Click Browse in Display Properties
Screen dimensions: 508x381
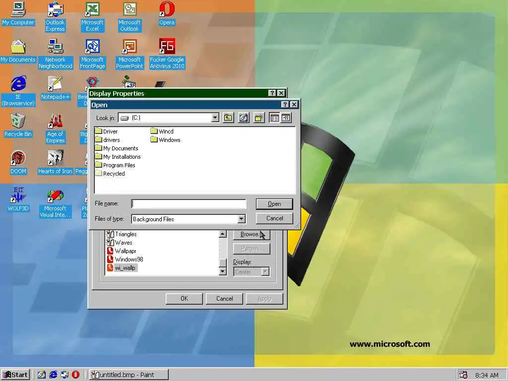click(x=252, y=234)
